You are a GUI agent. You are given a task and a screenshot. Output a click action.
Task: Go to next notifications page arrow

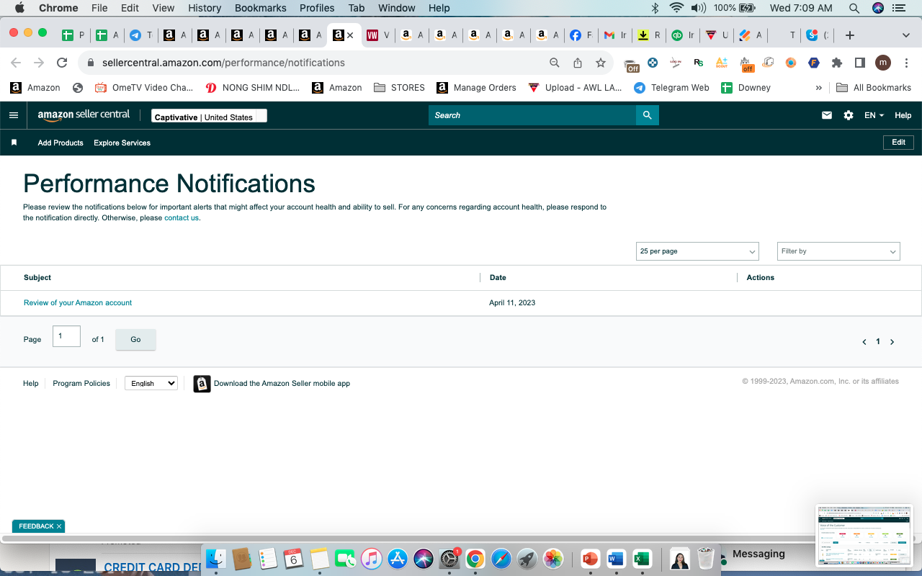point(892,342)
